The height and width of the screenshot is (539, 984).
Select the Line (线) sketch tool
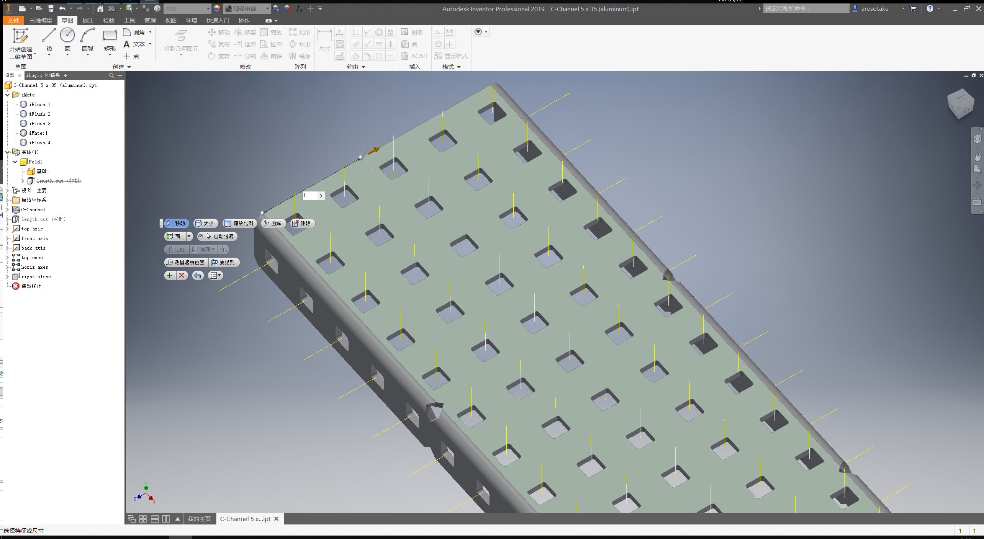(x=49, y=36)
